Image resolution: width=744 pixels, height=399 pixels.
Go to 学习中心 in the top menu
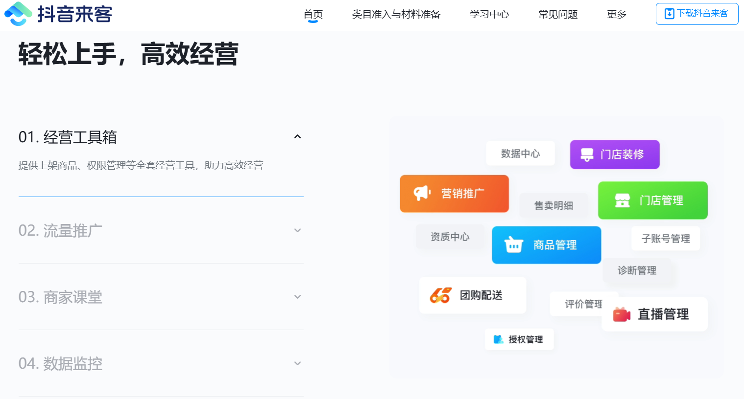(x=489, y=15)
